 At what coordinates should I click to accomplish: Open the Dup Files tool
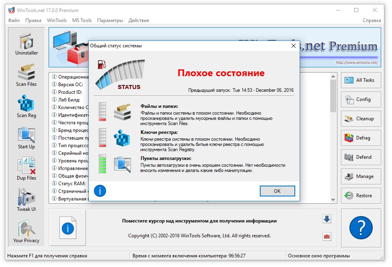pyautogui.click(x=26, y=169)
